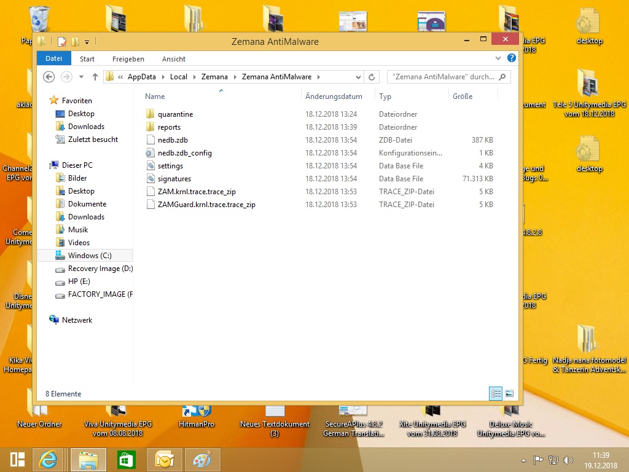629x472 pixels.
Task: Select ZAM.krnl.trace.trace_zip file icon
Action: (x=150, y=192)
